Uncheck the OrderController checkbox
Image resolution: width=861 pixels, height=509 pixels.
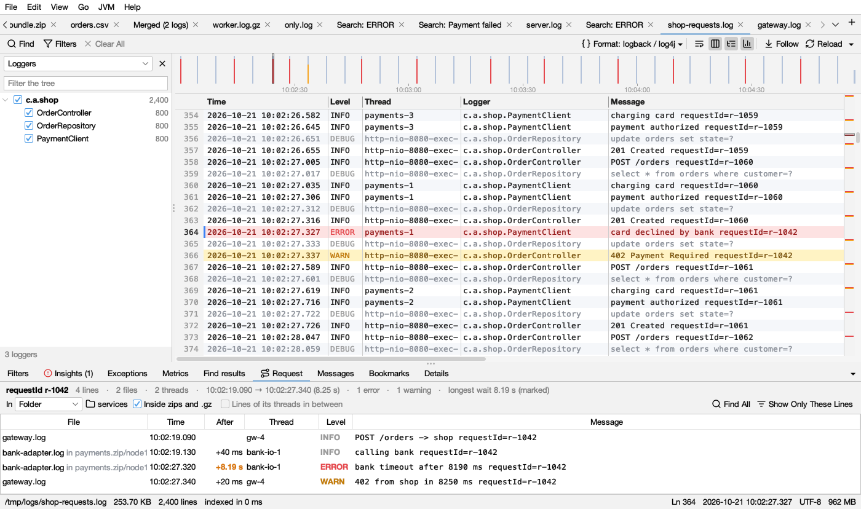[29, 113]
